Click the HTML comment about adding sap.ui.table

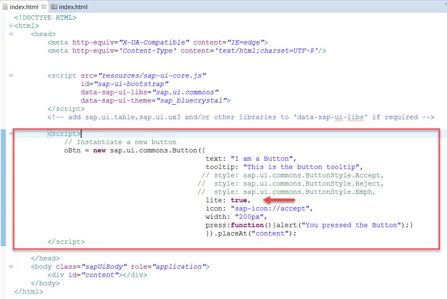[241, 117]
